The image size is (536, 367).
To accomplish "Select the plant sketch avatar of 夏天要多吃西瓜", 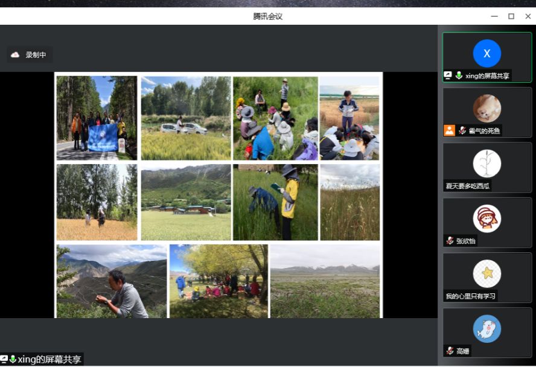I will point(487,164).
